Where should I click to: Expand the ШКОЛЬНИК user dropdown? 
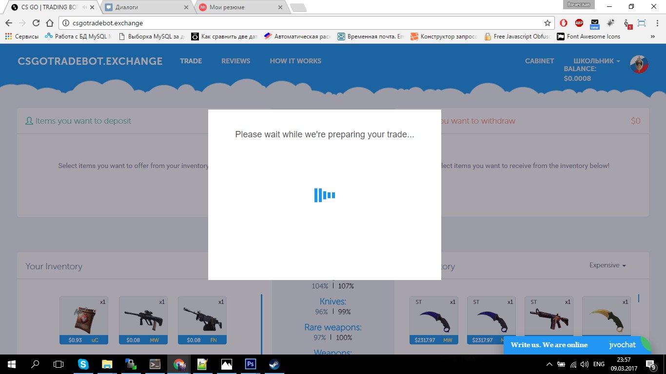[597, 61]
